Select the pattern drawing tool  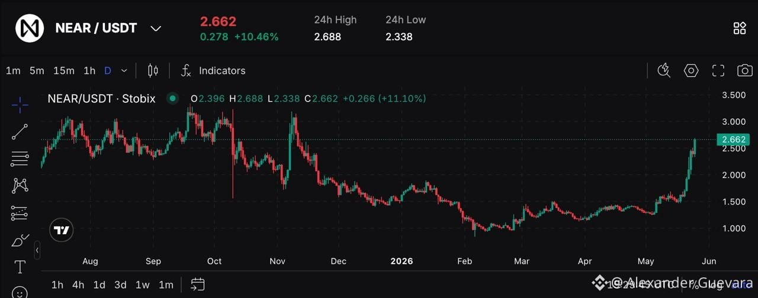tap(20, 186)
